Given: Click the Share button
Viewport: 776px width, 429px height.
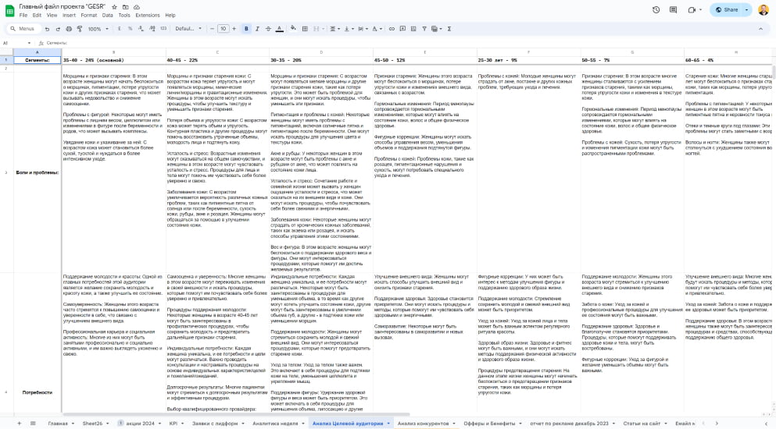Looking at the screenshot, I should point(727,10).
